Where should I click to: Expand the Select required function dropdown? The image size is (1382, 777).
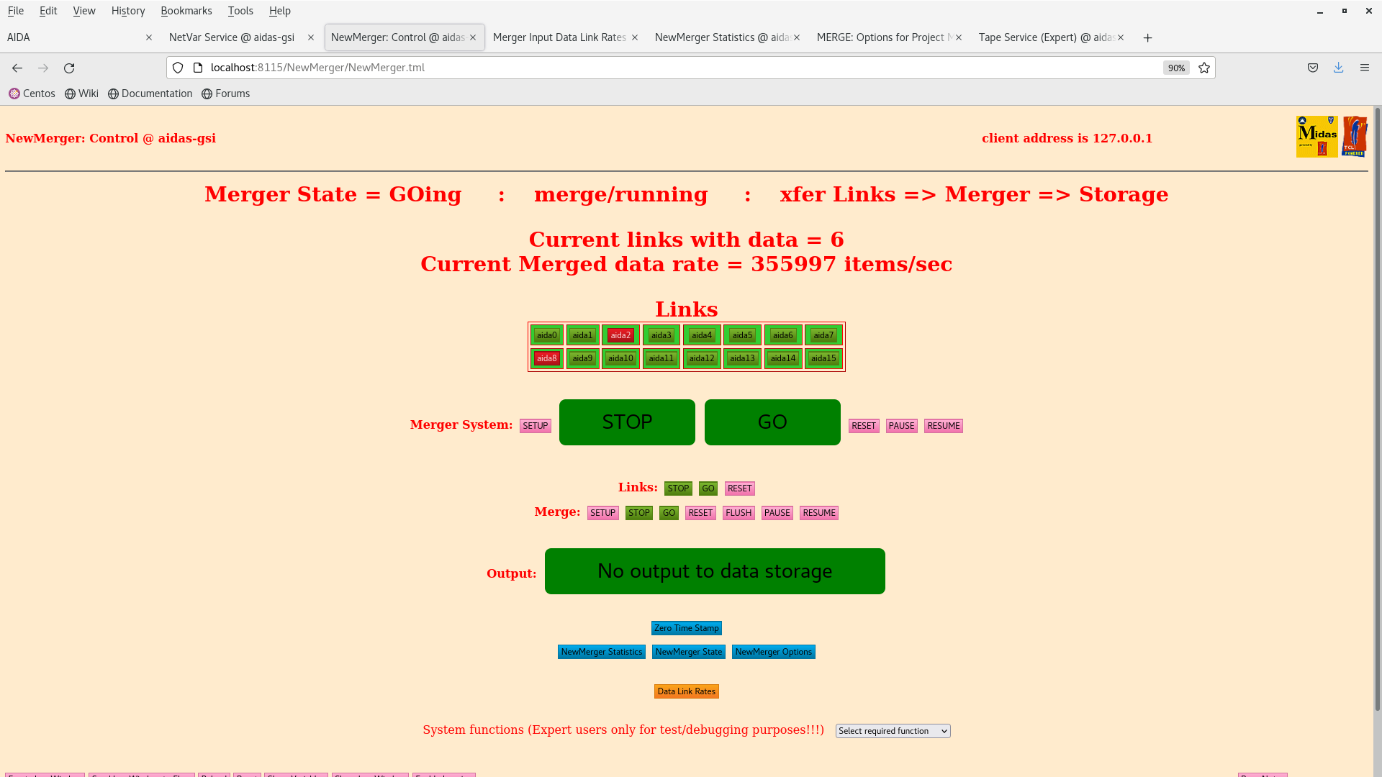pyautogui.click(x=893, y=731)
